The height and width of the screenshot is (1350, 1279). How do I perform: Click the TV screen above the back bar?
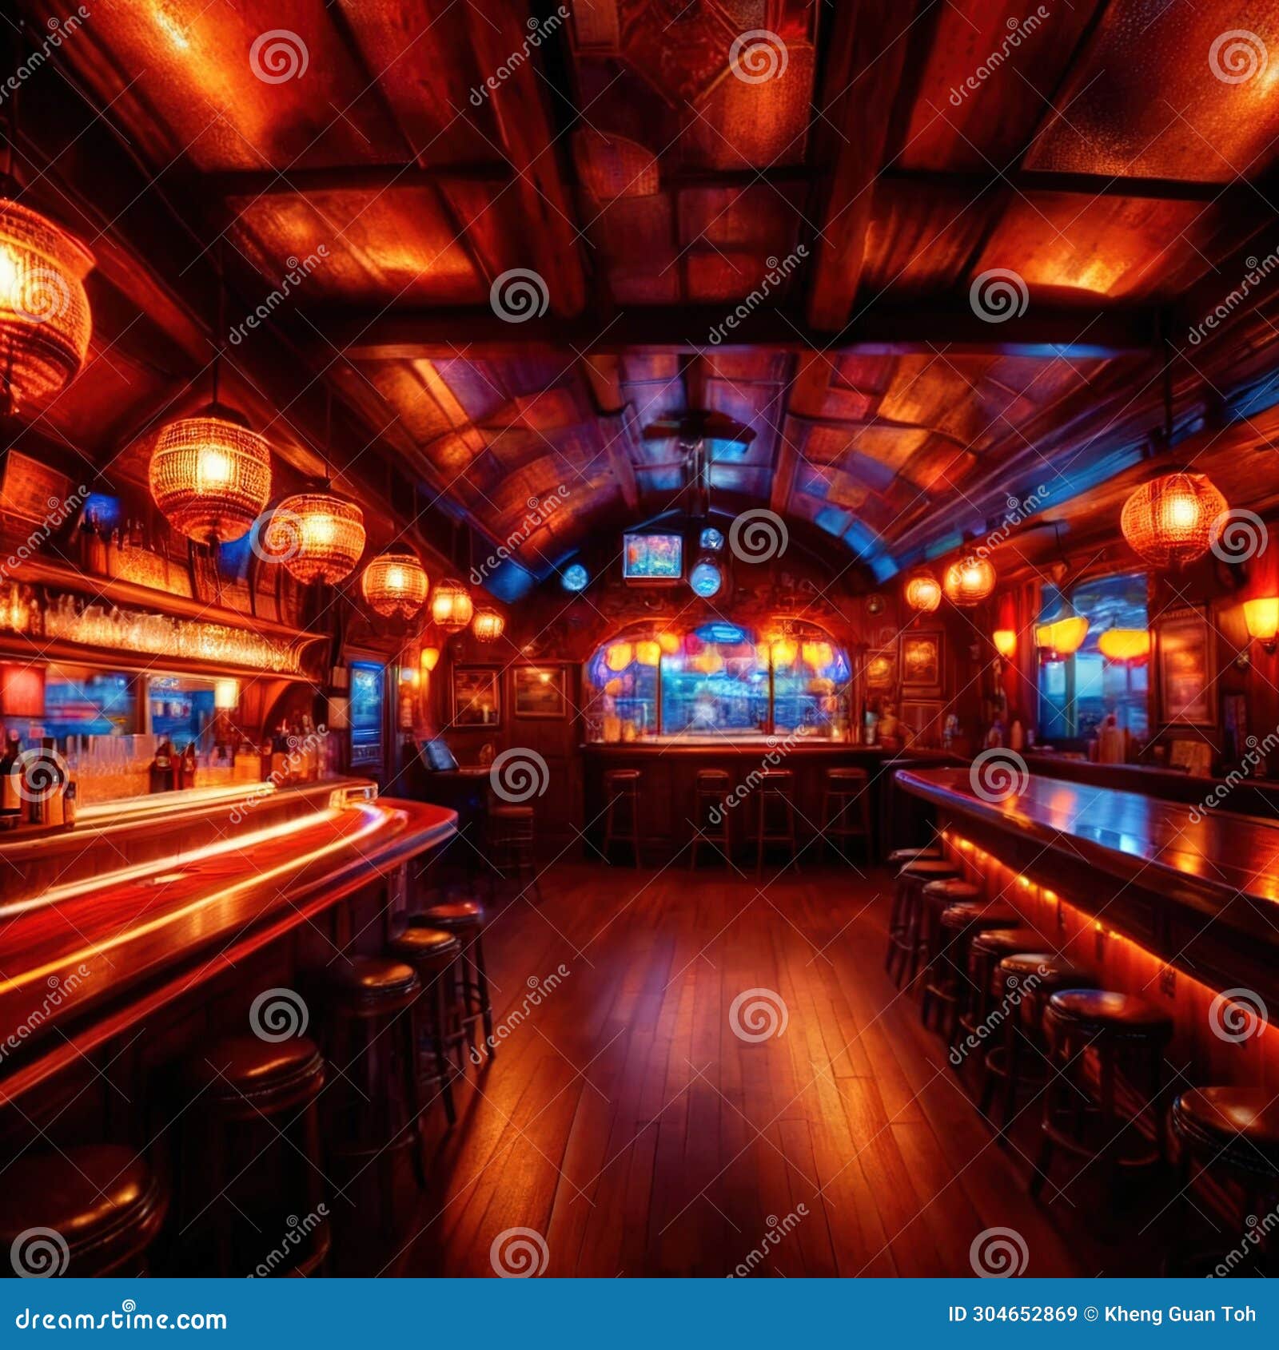654,555
